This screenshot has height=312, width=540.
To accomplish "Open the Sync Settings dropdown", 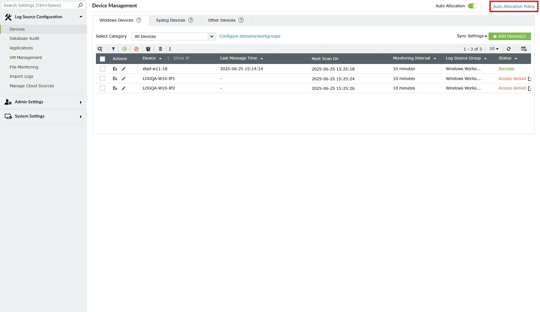I will click(472, 36).
